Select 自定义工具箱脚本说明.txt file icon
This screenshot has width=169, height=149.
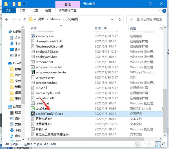(x=33, y=134)
